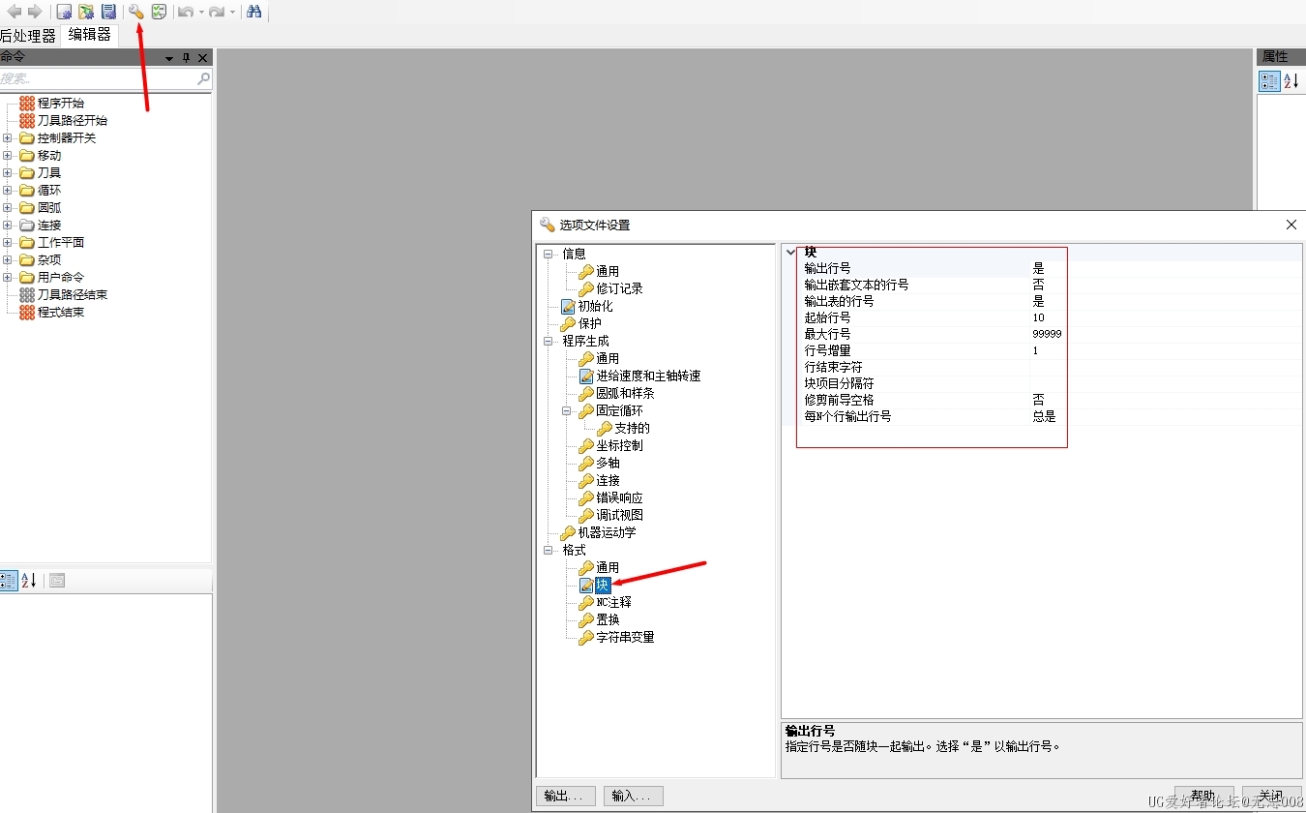The height and width of the screenshot is (813, 1306).
Task: Click property pages icon below 命令 tree
Action: (x=57, y=581)
